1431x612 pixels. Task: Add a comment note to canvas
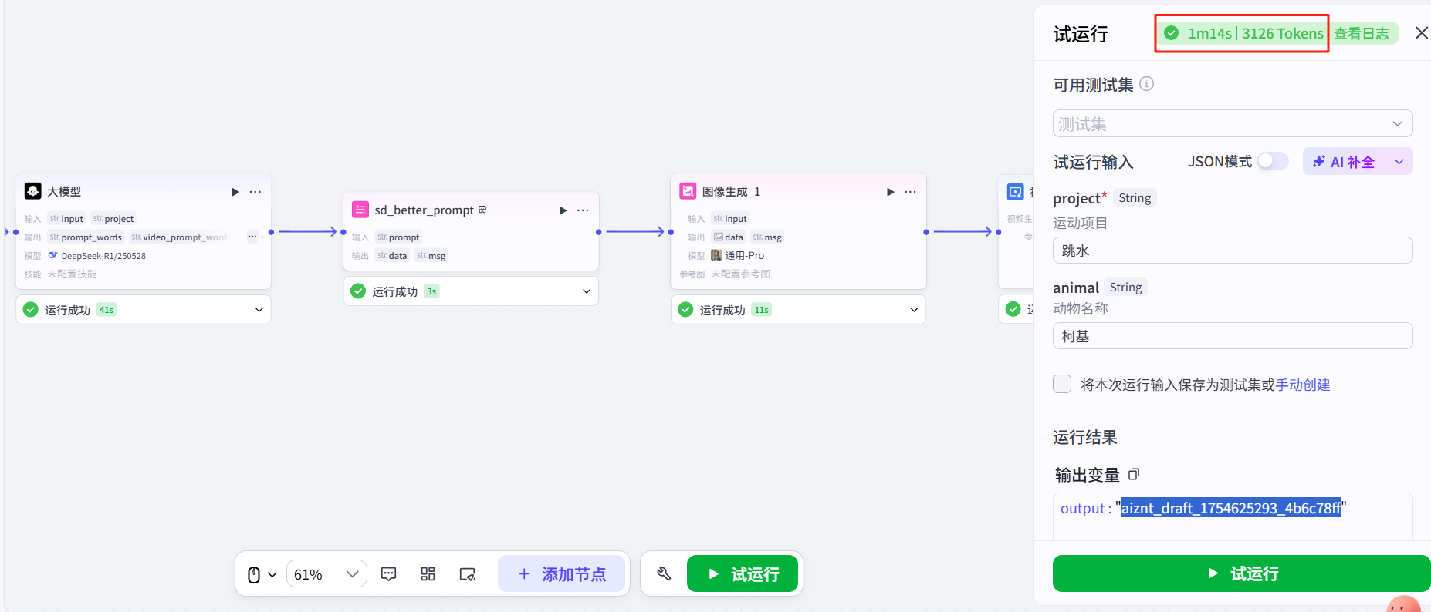coord(389,574)
